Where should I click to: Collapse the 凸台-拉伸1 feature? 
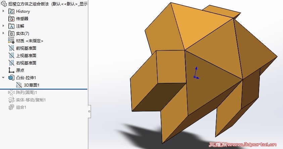[3, 78]
